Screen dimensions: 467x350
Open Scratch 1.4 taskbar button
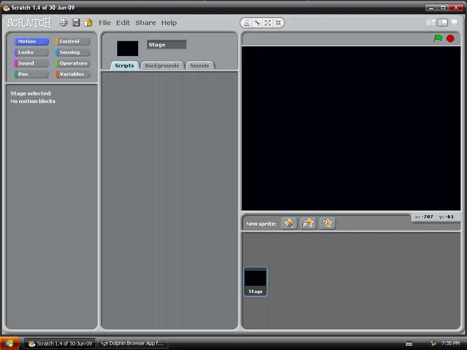point(60,344)
